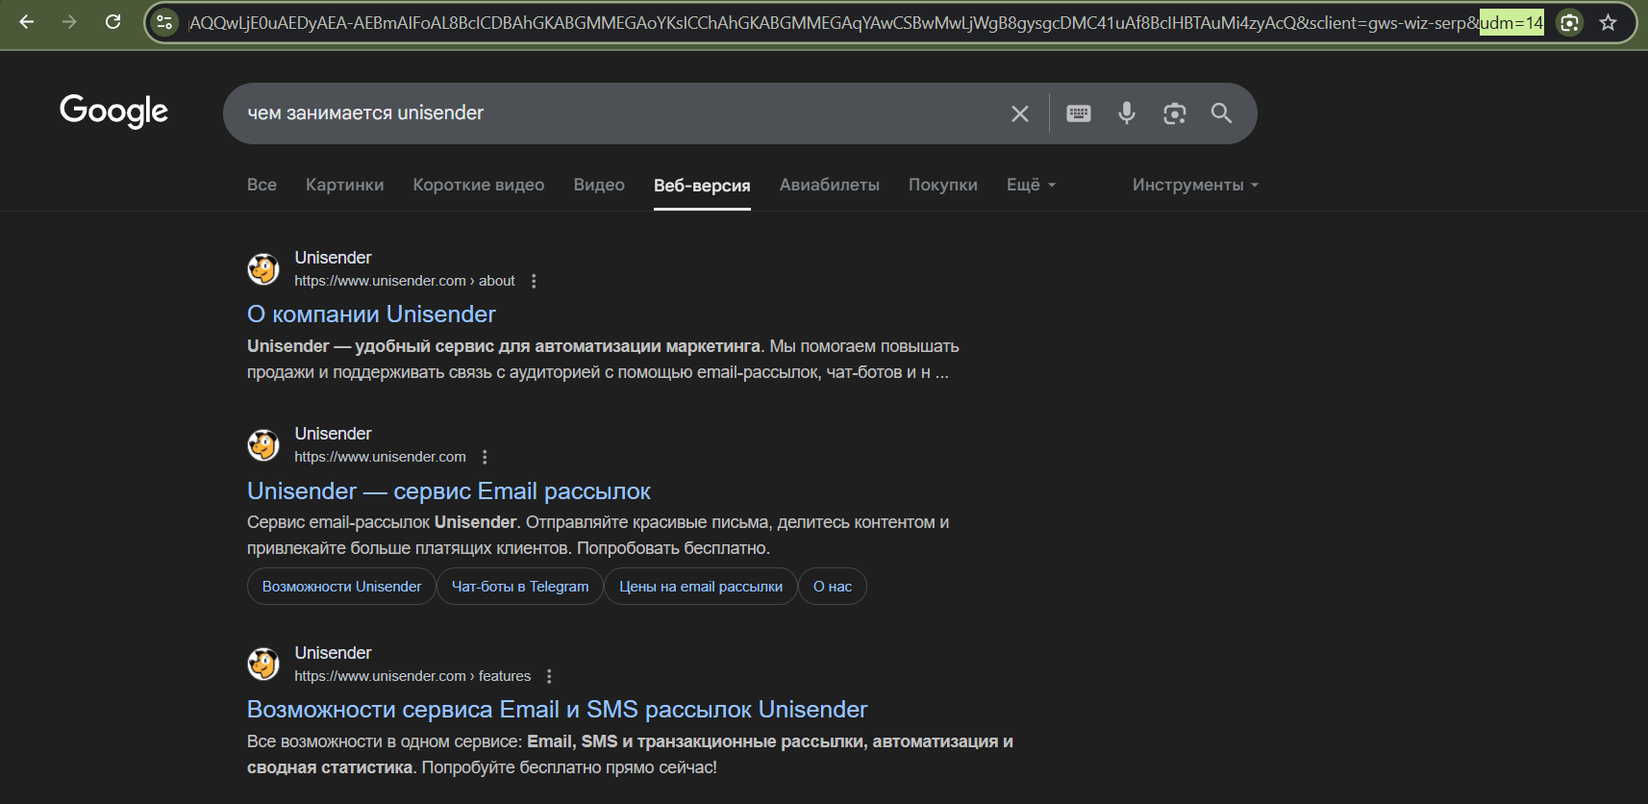This screenshot has height=804, width=1648.
Task: Go back with the browser back arrow
Action: (x=27, y=21)
